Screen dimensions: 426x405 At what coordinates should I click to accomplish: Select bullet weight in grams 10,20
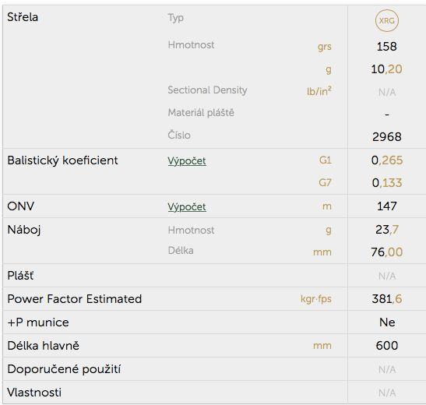click(387, 69)
